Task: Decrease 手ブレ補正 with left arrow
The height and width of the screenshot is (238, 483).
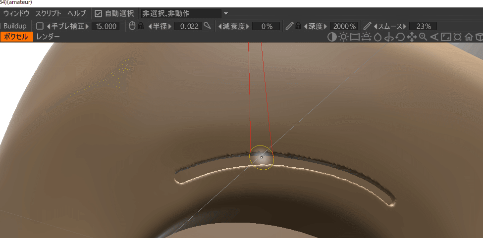Action: click(x=49, y=26)
